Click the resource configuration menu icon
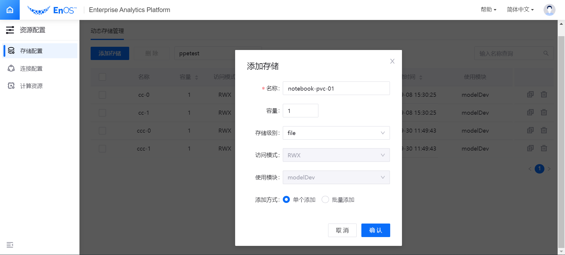Viewport: 565px width, 255px height. pyautogui.click(x=10, y=30)
